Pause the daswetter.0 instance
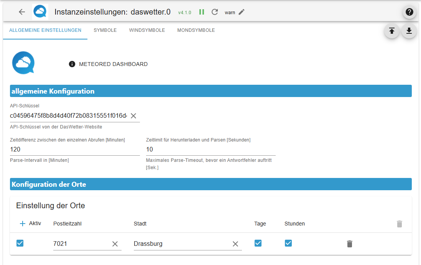 (202, 12)
